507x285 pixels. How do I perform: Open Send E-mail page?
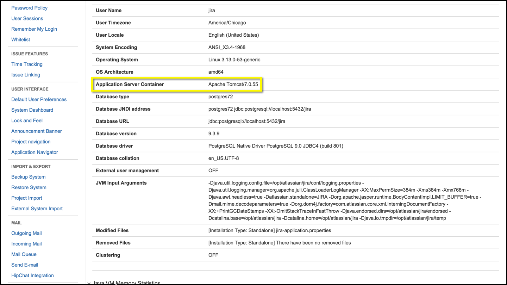pyautogui.click(x=25, y=265)
